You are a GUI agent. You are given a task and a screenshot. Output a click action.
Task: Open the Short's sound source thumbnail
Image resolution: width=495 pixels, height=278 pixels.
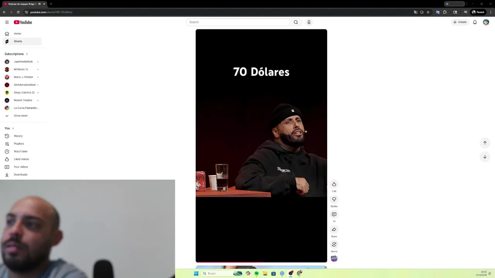click(334, 259)
